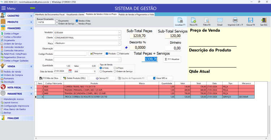
Task: Collapse the Financeiro sidebar section
Action: (31, 28)
